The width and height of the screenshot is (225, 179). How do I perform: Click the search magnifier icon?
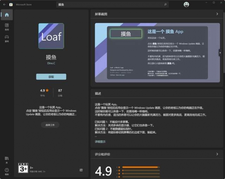click(165, 4)
